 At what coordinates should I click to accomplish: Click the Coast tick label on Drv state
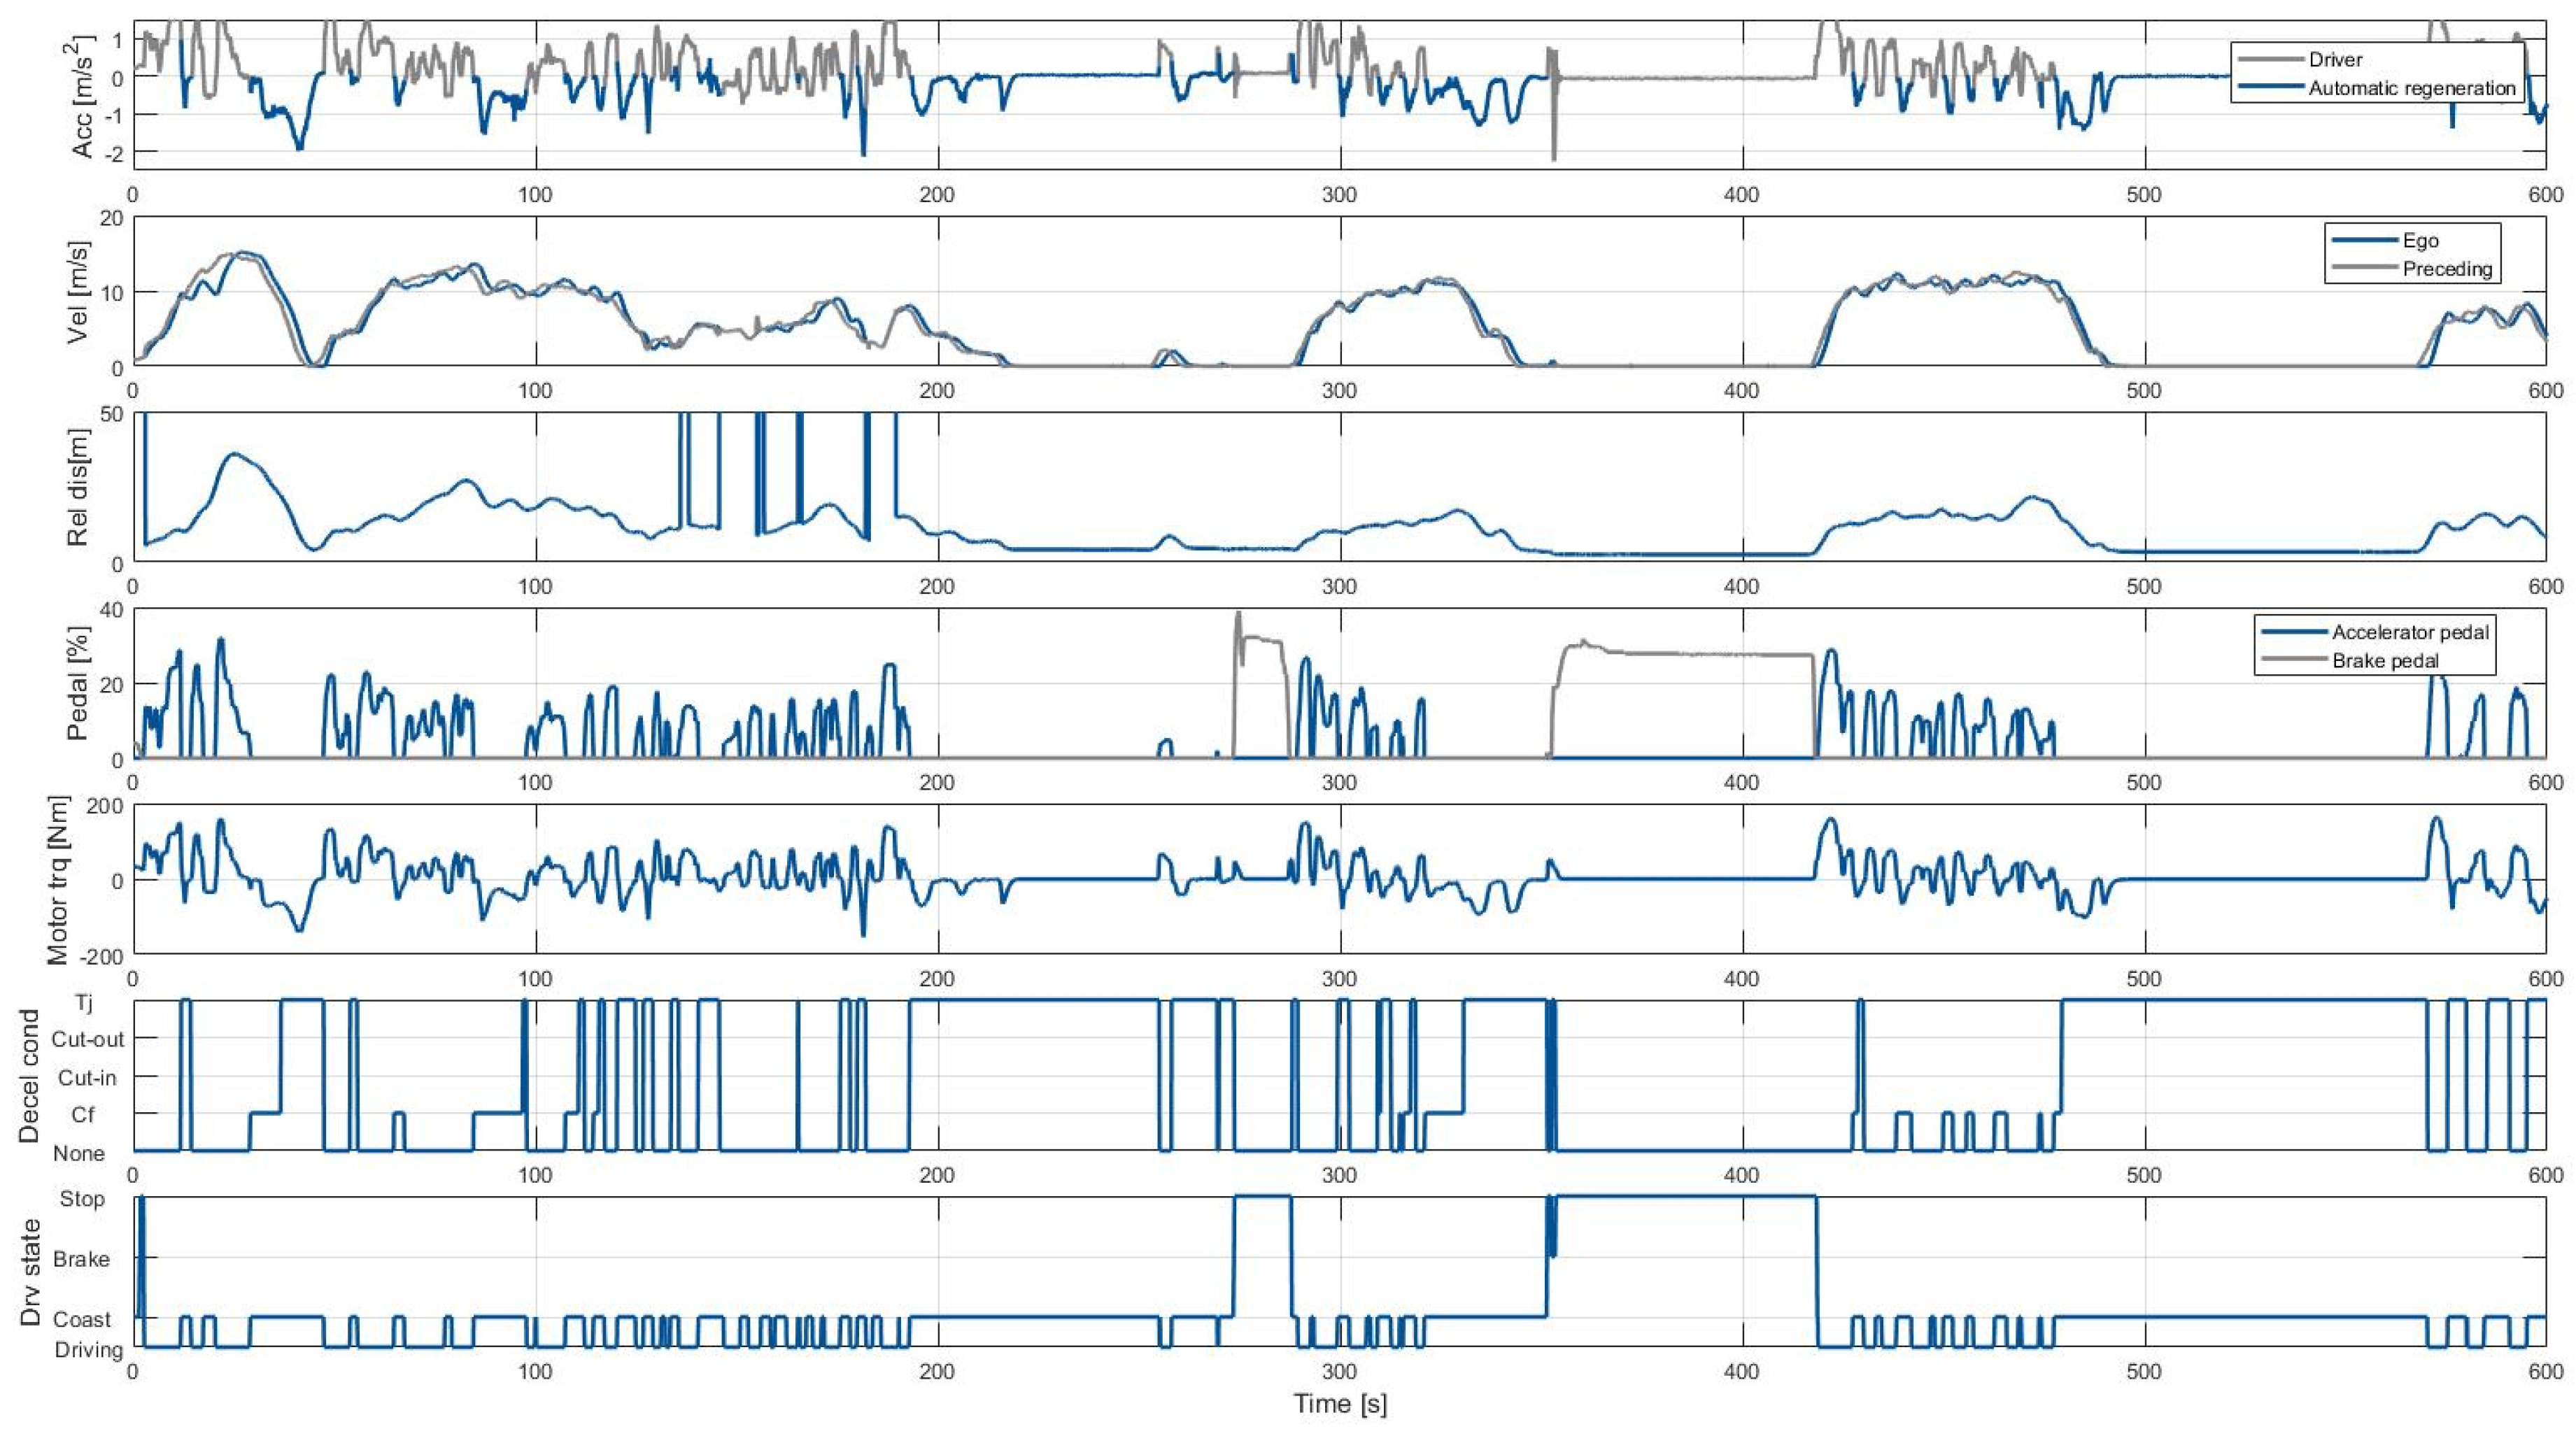click(x=82, y=1320)
